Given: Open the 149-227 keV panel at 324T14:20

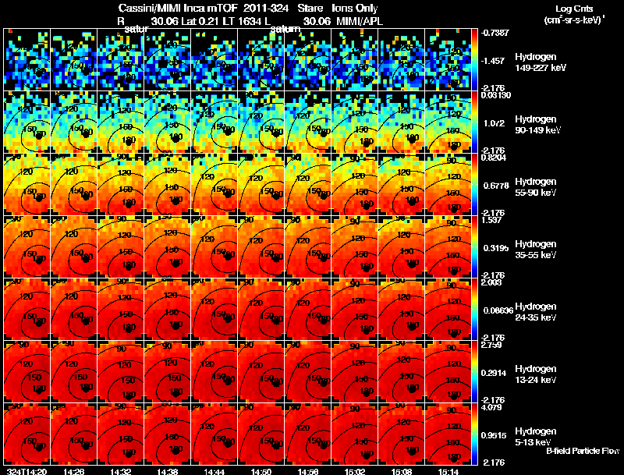Looking at the screenshot, I should pyautogui.click(x=27, y=60).
